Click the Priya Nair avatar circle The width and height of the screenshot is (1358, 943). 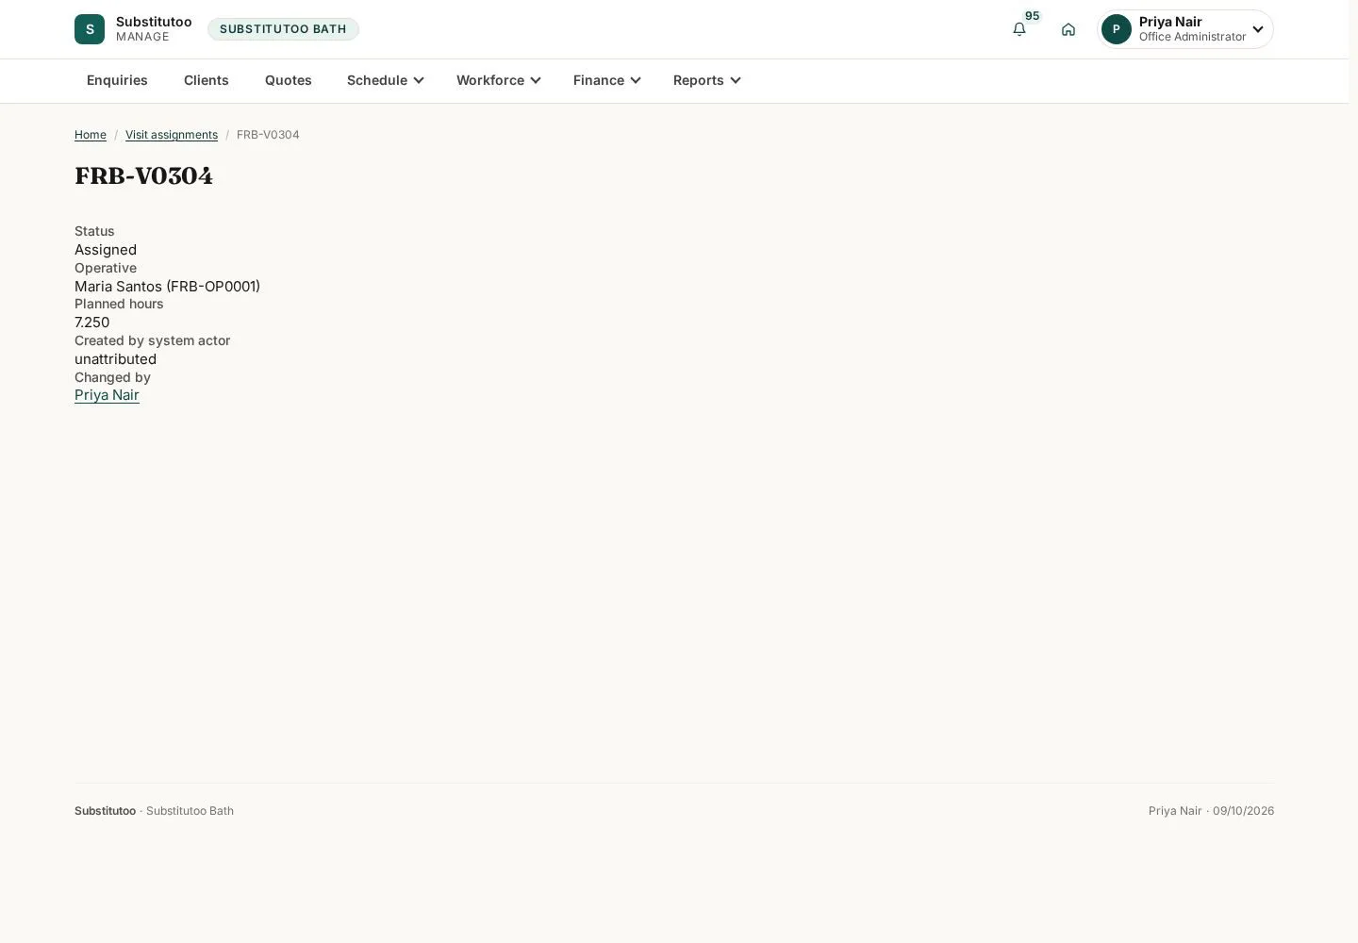(1117, 29)
